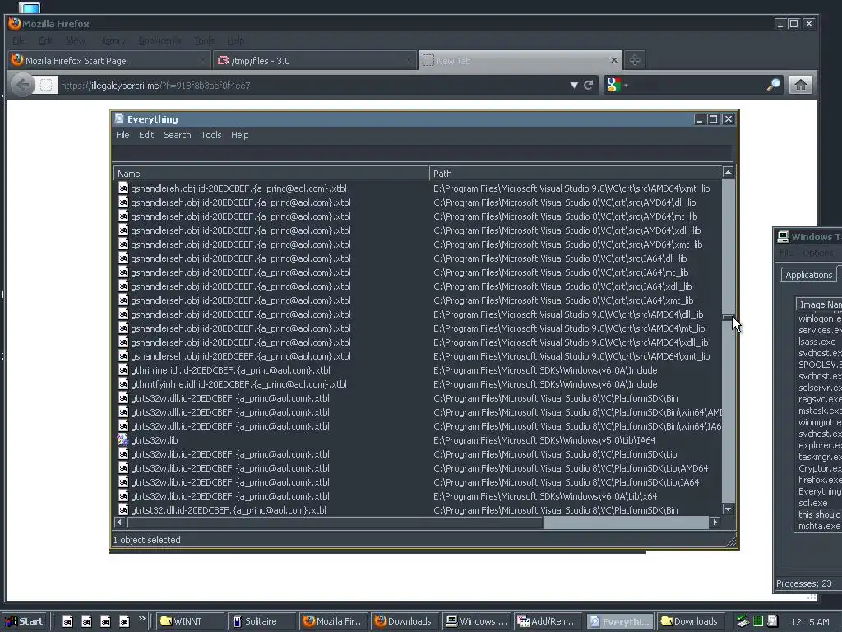Click the Mozilla Firefox taskbar button
The image size is (842, 632).
point(334,621)
